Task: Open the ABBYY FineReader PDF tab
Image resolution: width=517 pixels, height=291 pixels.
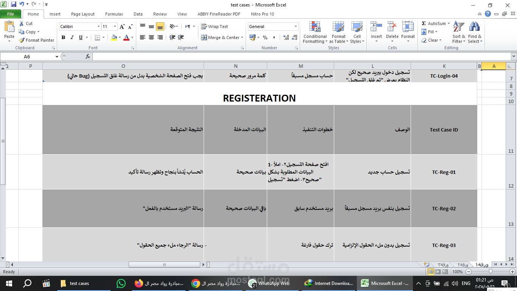Action: pyautogui.click(x=219, y=14)
